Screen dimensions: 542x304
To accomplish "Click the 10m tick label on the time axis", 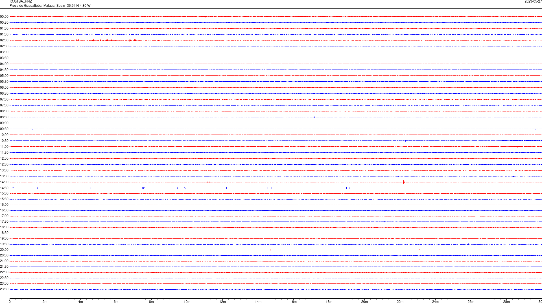I will [187, 302].
